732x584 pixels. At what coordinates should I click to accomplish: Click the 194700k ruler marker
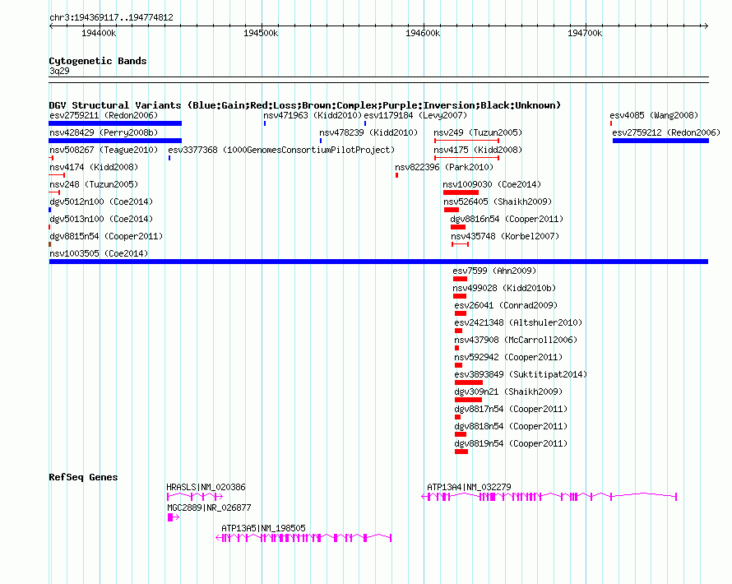tap(585, 33)
